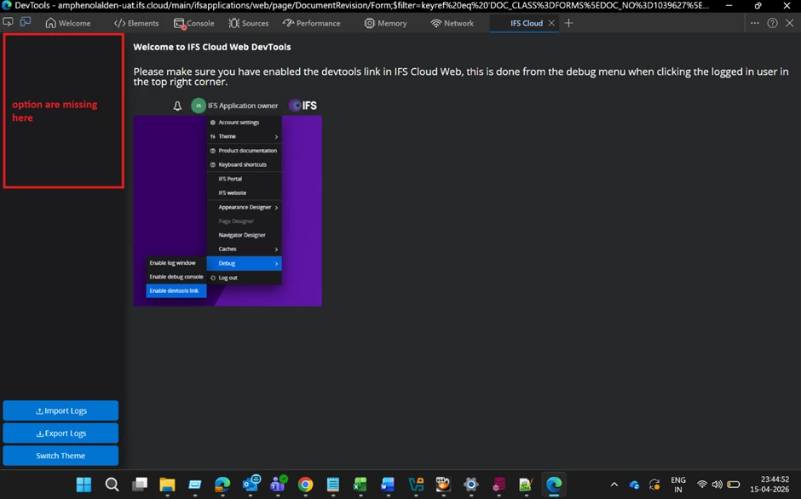Screen dimensions: 801x499
Task: Open Outlook from the taskbar
Action: click(251, 483)
